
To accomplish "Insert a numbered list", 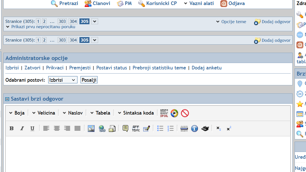I will coord(171,129).
